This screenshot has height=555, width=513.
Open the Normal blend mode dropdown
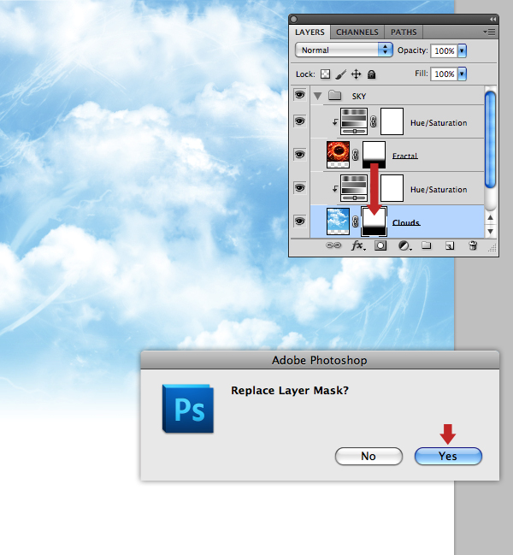click(x=344, y=50)
